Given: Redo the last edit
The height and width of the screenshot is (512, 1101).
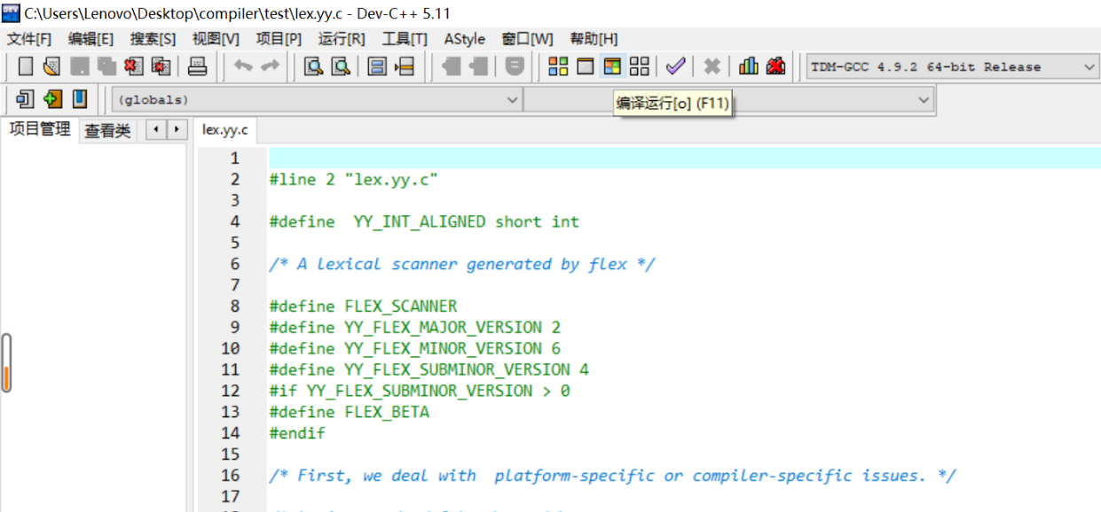Looking at the screenshot, I should coord(267,66).
